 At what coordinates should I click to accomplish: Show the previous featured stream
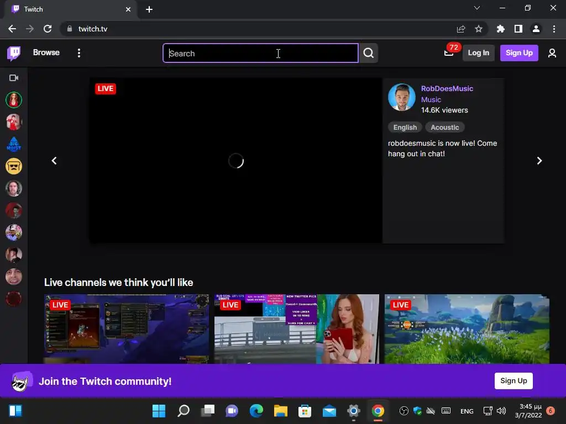54,161
